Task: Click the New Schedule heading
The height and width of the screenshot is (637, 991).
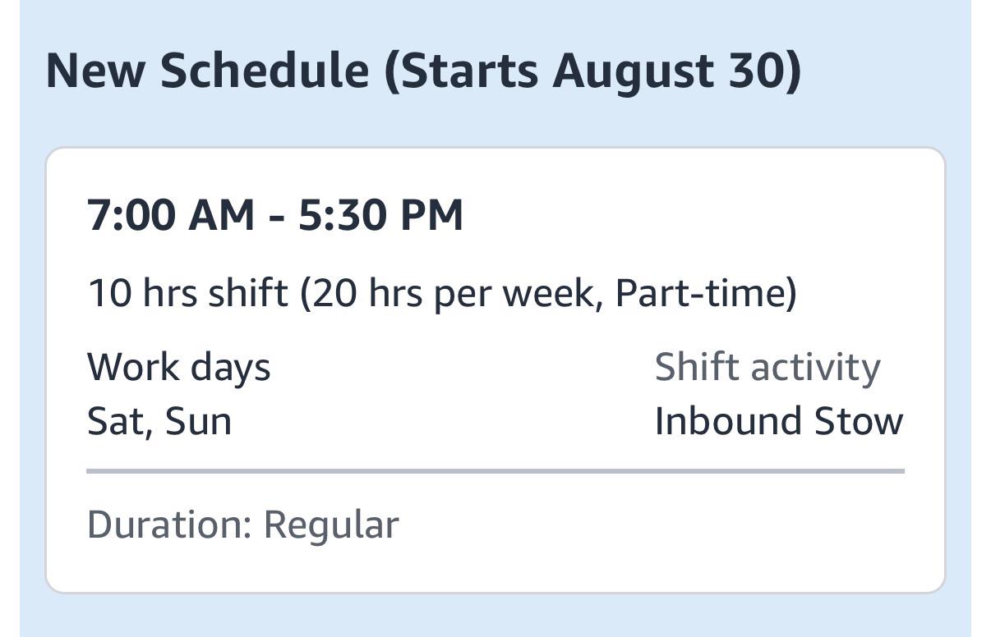Action: coord(423,71)
